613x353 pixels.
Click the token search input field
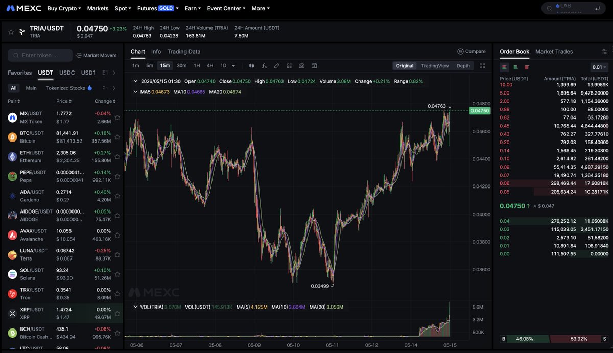tap(40, 55)
